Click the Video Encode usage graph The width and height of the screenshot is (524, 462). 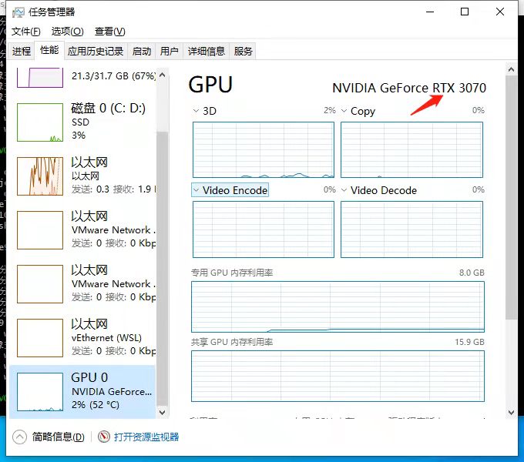point(264,229)
